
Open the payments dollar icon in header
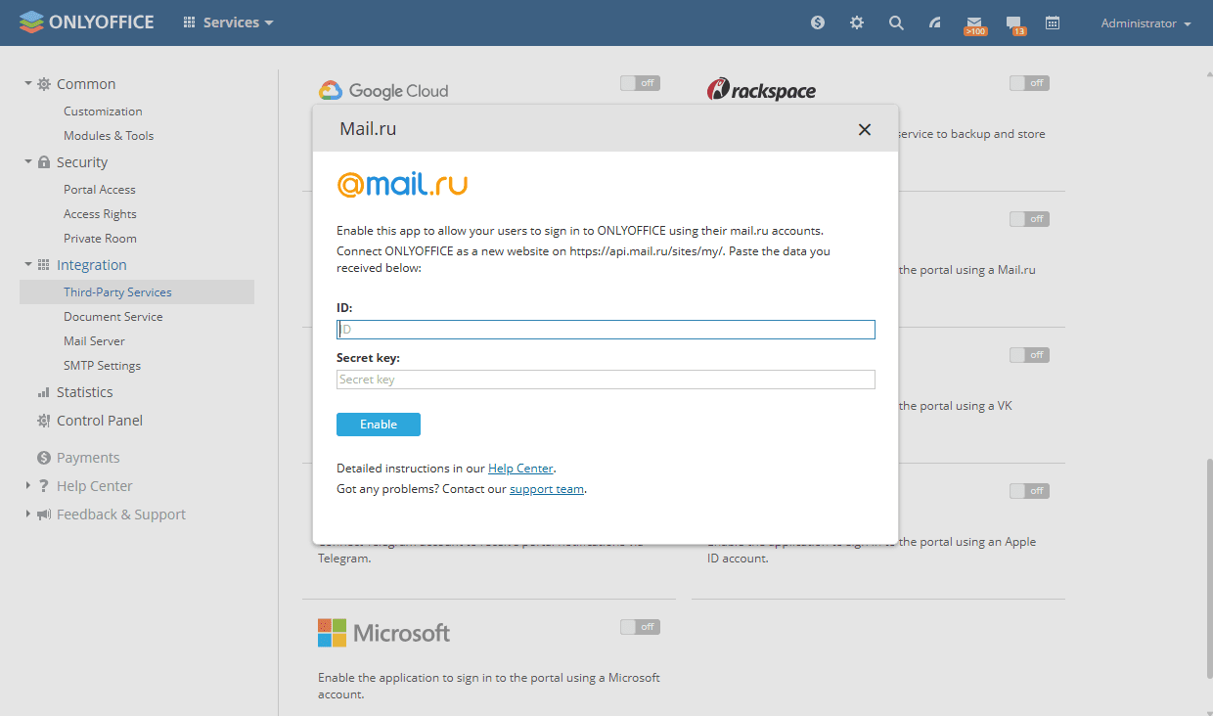coord(818,22)
